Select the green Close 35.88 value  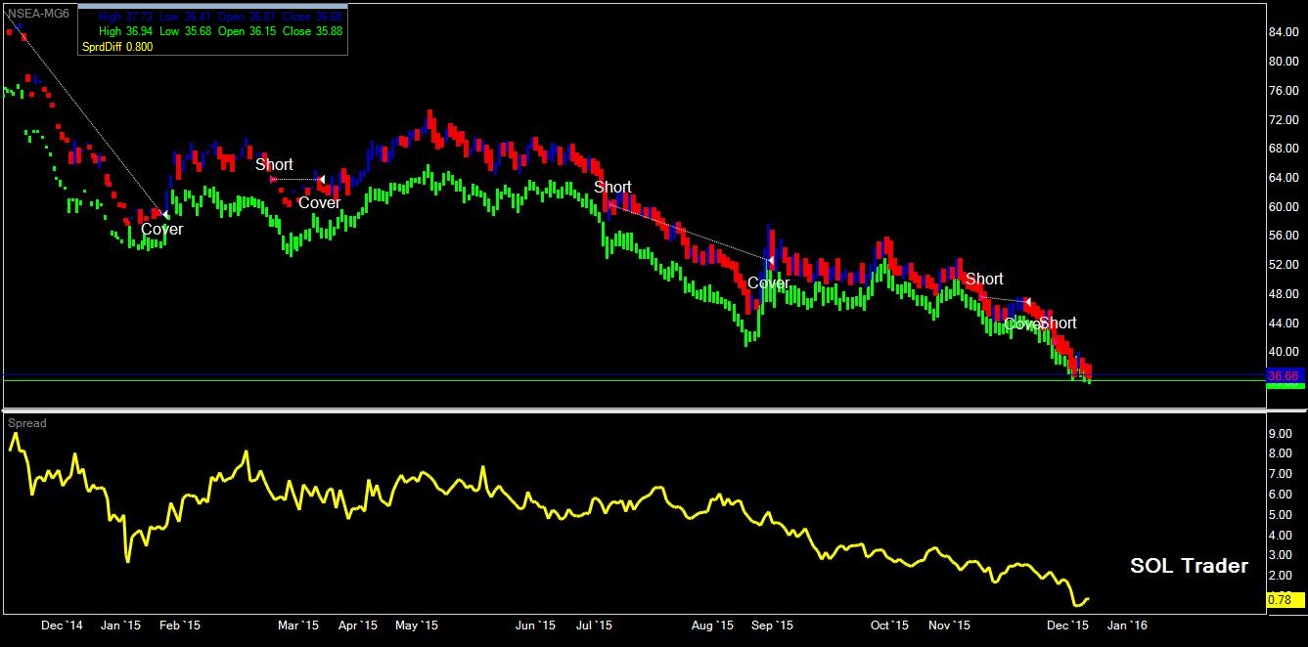click(x=312, y=31)
